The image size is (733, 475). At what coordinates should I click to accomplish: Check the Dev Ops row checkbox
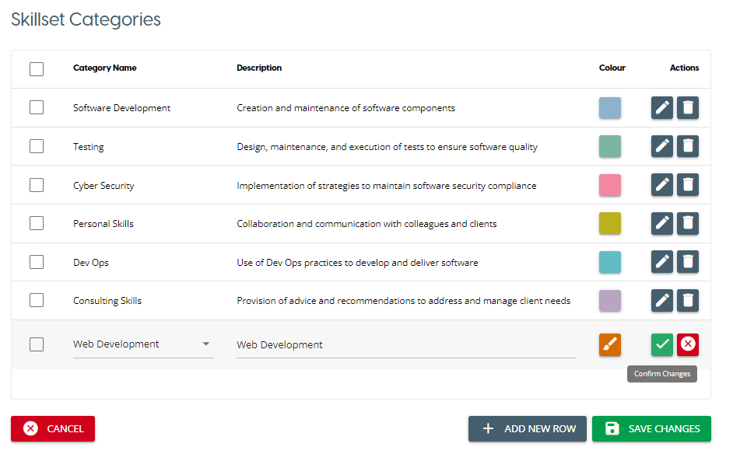click(37, 262)
